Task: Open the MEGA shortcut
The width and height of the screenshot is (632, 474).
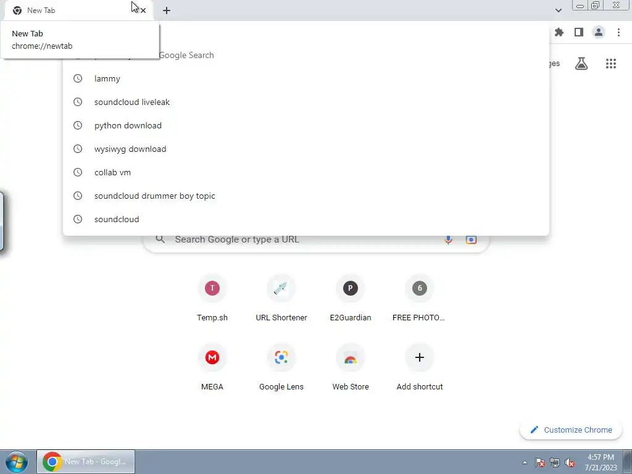Action: pos(212,368)
